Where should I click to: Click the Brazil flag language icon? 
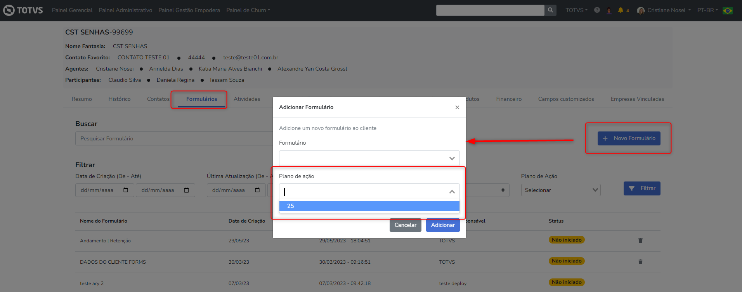point(728,10)
